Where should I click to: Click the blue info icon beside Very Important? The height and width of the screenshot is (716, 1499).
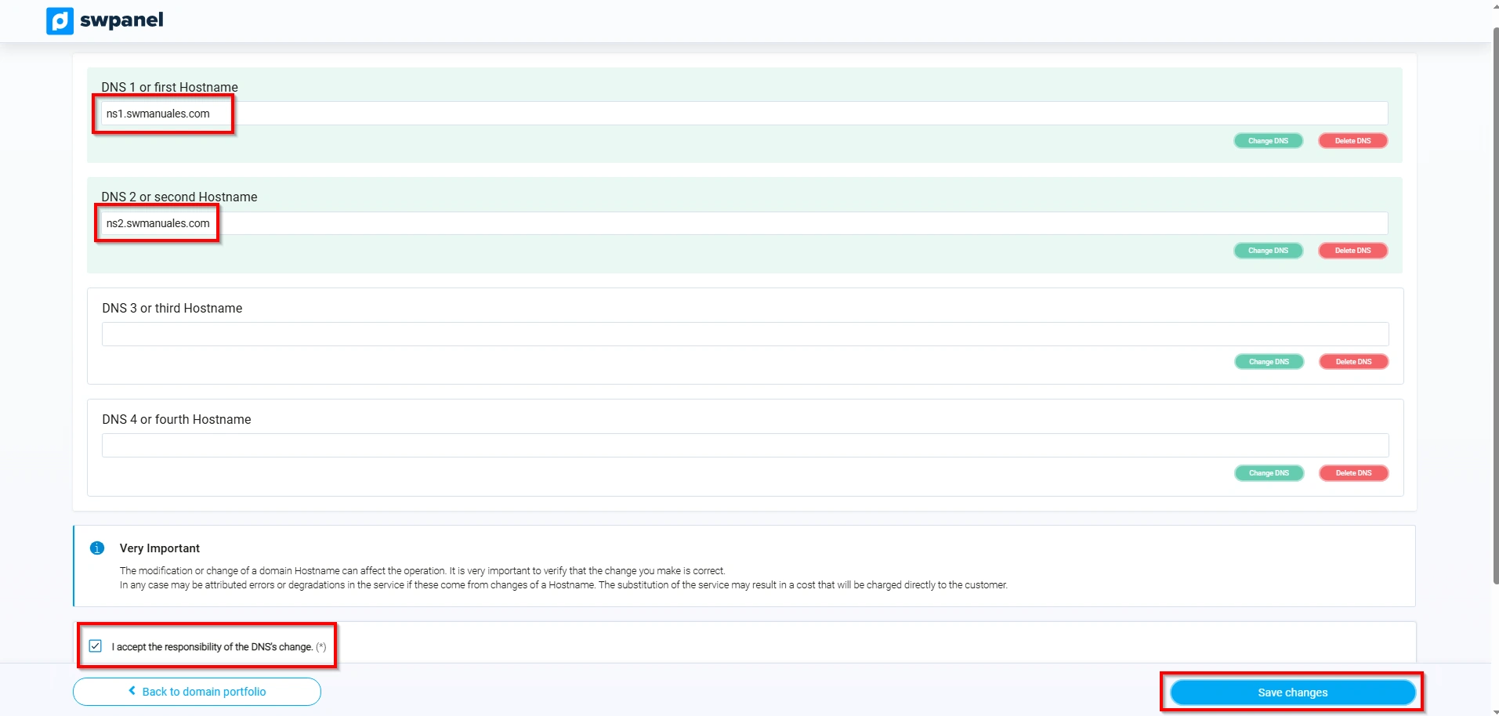tap(97, 548)
